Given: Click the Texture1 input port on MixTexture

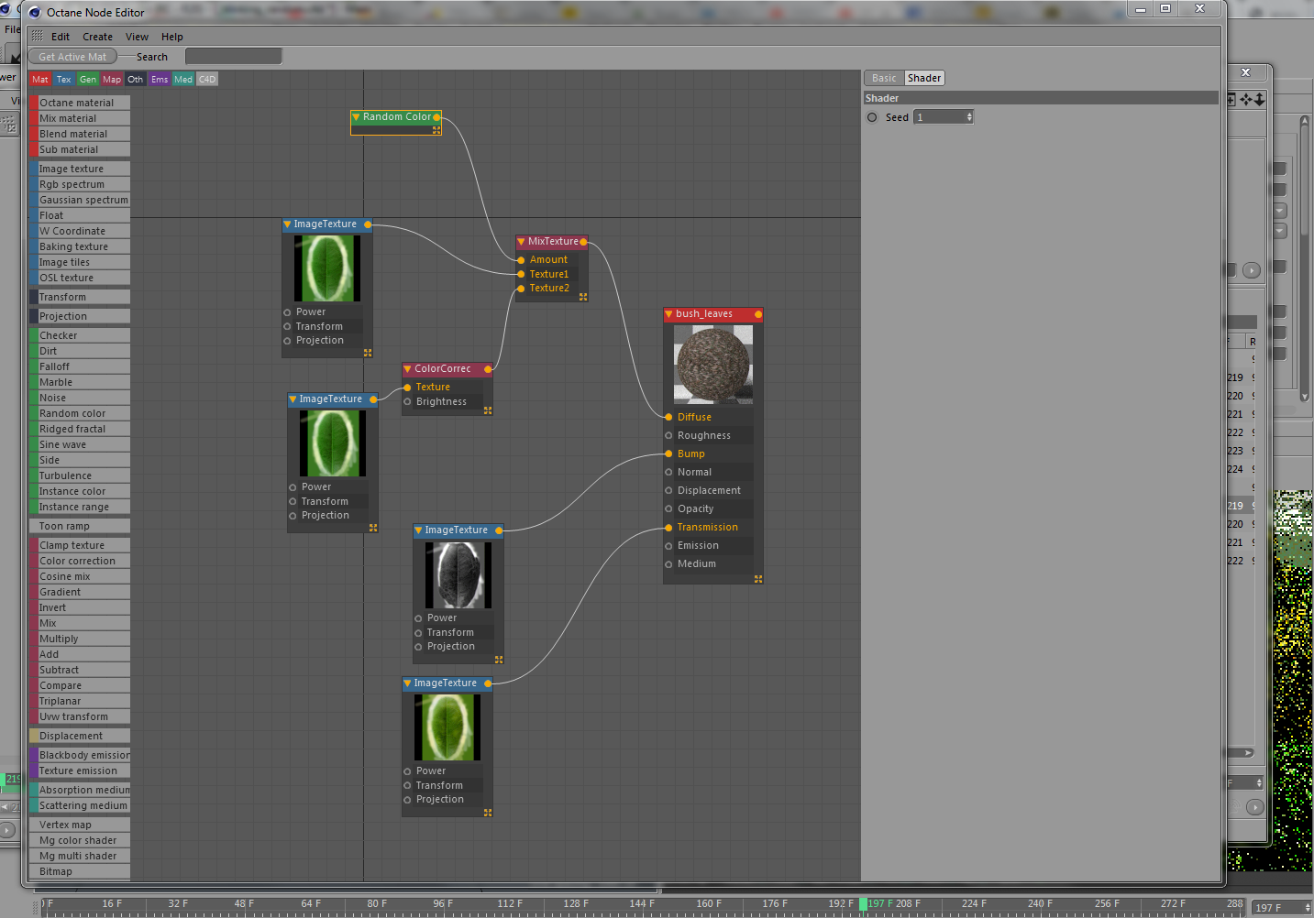Looking at the screenshot, I should [521, 274].
